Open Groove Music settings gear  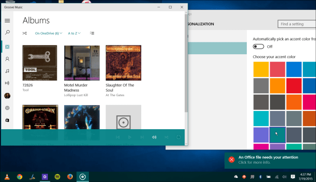pyautogui.click(x=7, y=108)
